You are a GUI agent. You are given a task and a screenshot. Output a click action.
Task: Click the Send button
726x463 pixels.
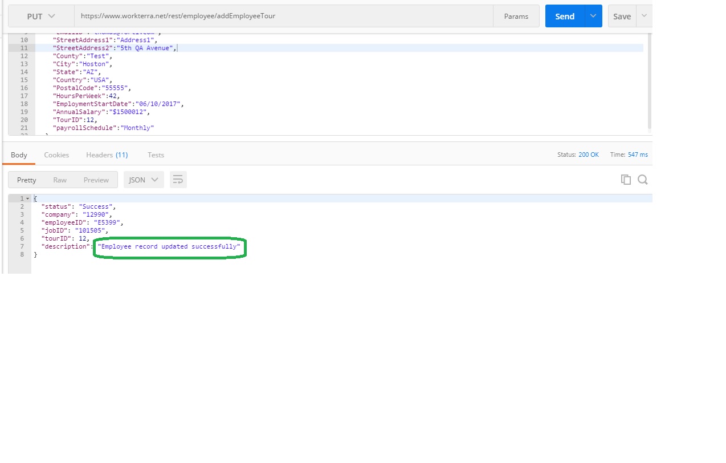[x=565, y=17]
